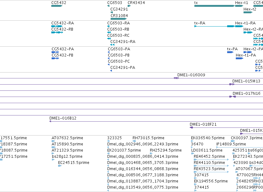Select the 307415 feature label
263x192 pixels.
point(201,175)
